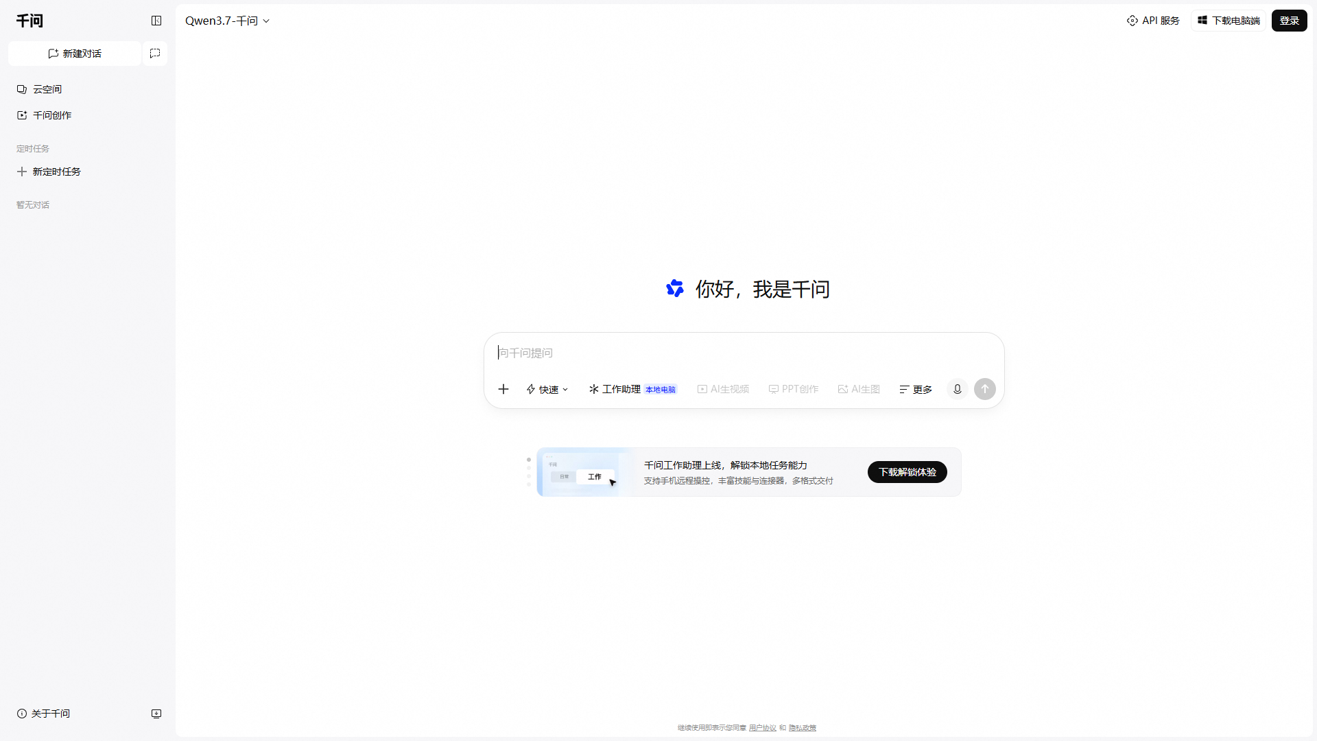
Task: Click the plus attachment icon in input box
Action: pyautogui.click(x=503, y=389)
